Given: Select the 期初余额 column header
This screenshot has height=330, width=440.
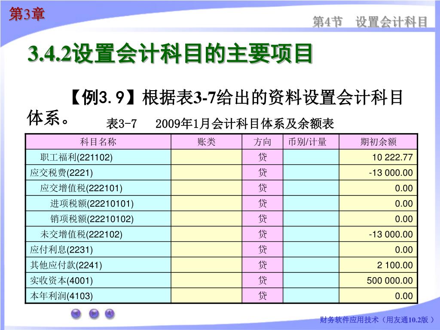Looking at the screenshot, I should pos(378,142).
